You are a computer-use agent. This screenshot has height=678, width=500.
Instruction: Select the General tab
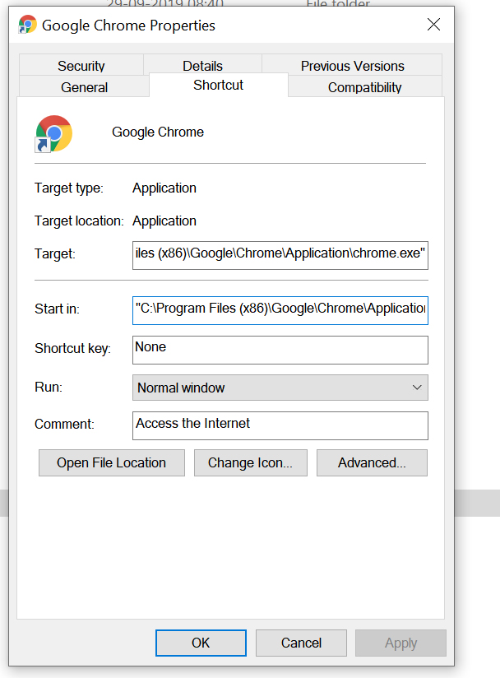pyautogui.click(x=84, y=87)
